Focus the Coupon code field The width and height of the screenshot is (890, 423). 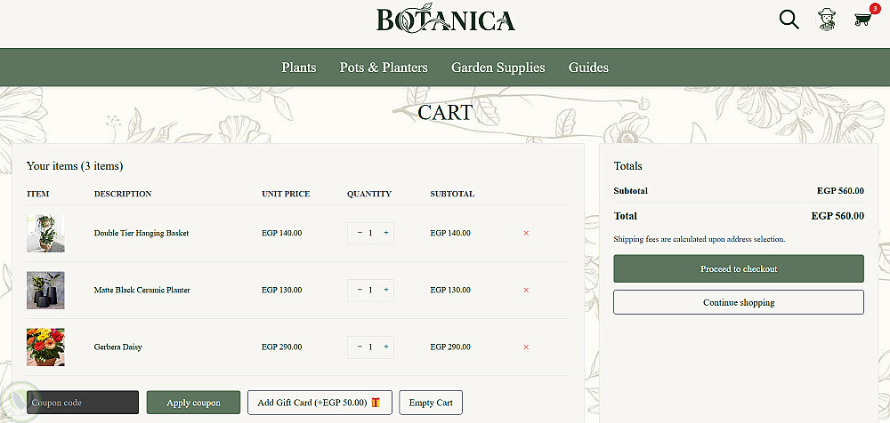(x=83, y=403)
